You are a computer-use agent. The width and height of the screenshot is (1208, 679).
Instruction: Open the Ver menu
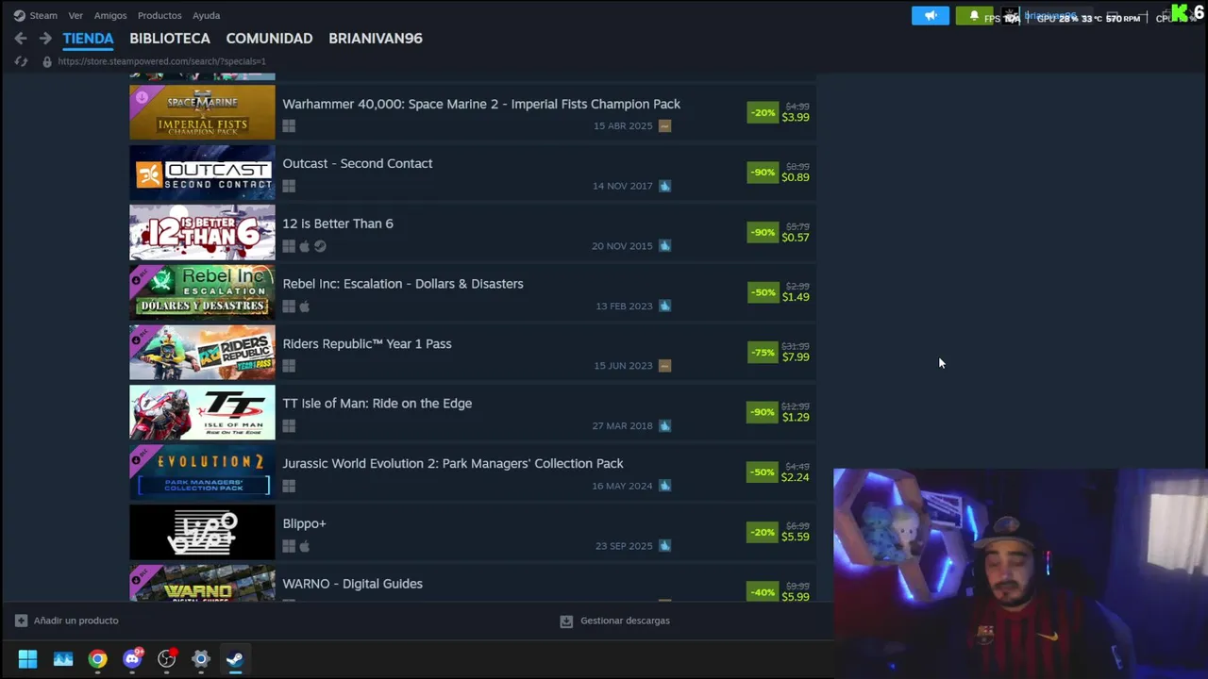tap(75, 15)
